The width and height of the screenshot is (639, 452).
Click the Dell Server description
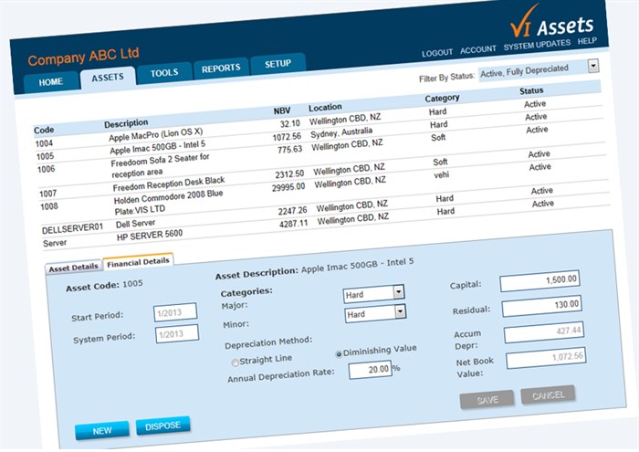[x=136, y=224]
